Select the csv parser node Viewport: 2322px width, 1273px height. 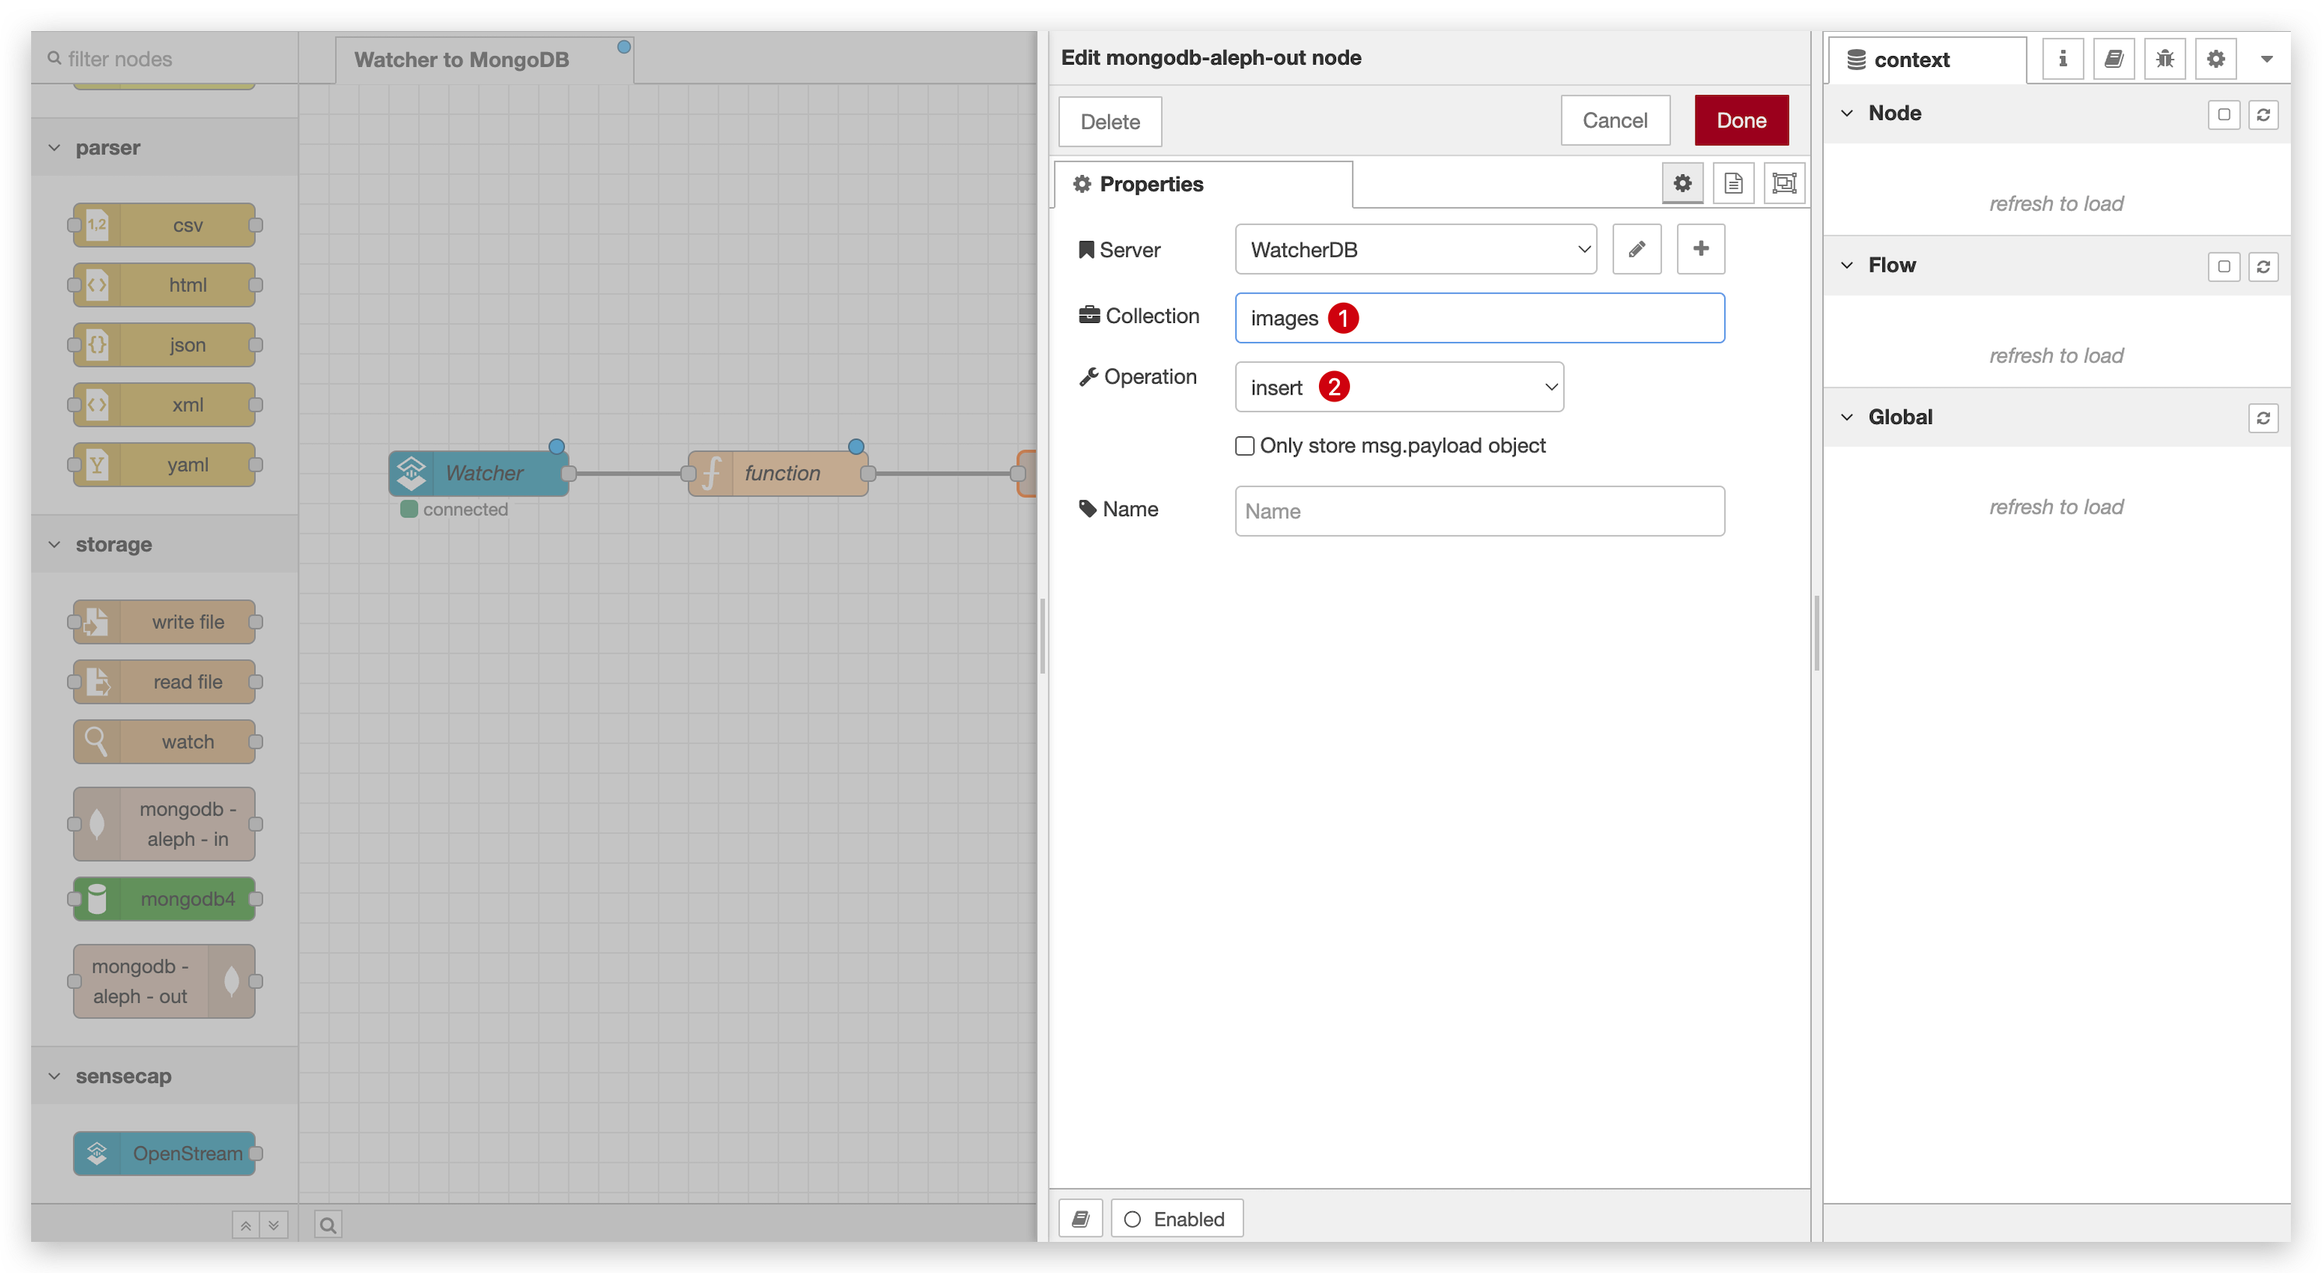[x=165, y=226]
